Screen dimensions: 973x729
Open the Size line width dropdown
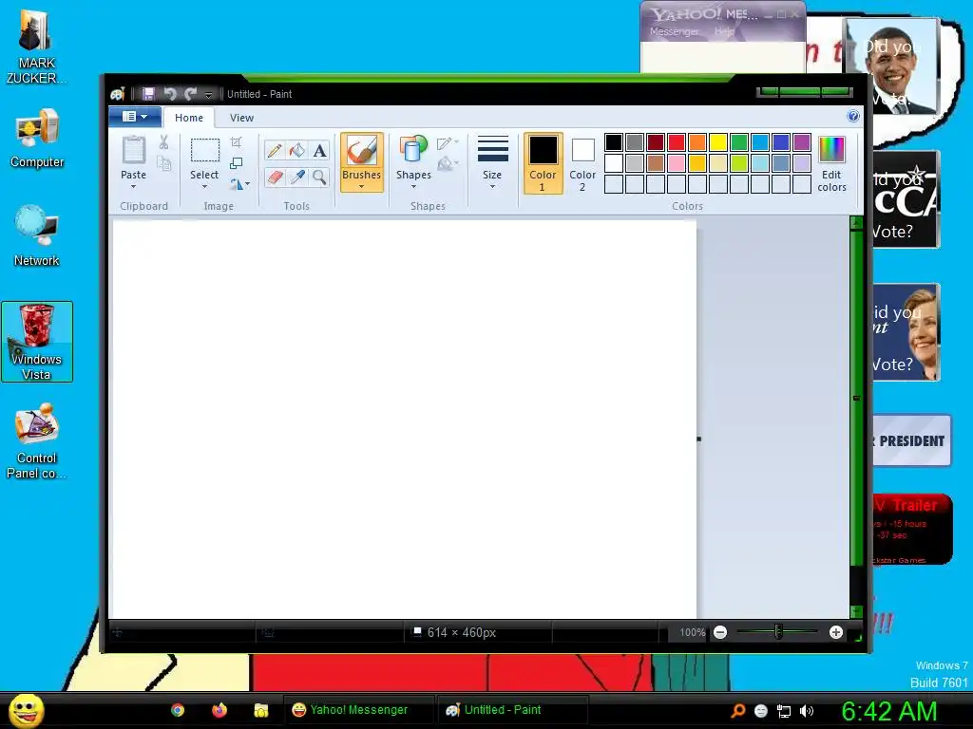(492, 163)
